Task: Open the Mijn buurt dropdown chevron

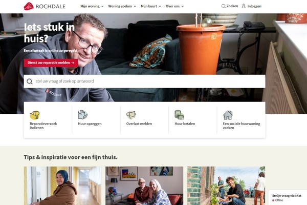Action: [x=160, y=7]
